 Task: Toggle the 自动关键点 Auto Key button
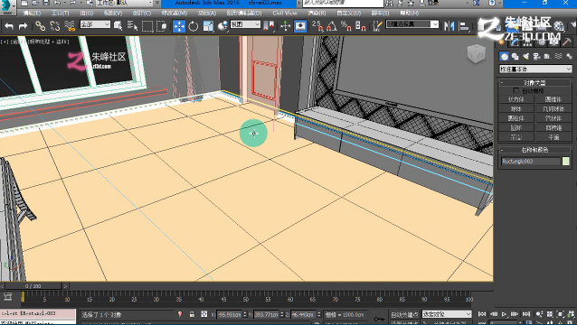(x=404, y=314)
